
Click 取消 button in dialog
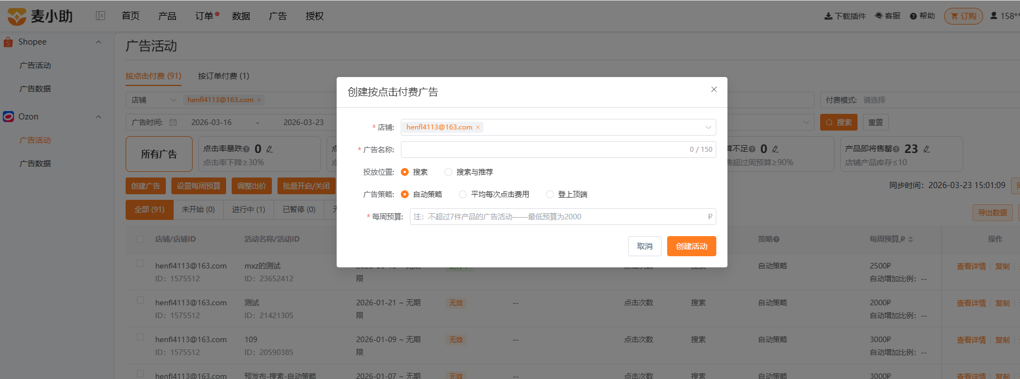pyautogui.click(x=645, y=246)
